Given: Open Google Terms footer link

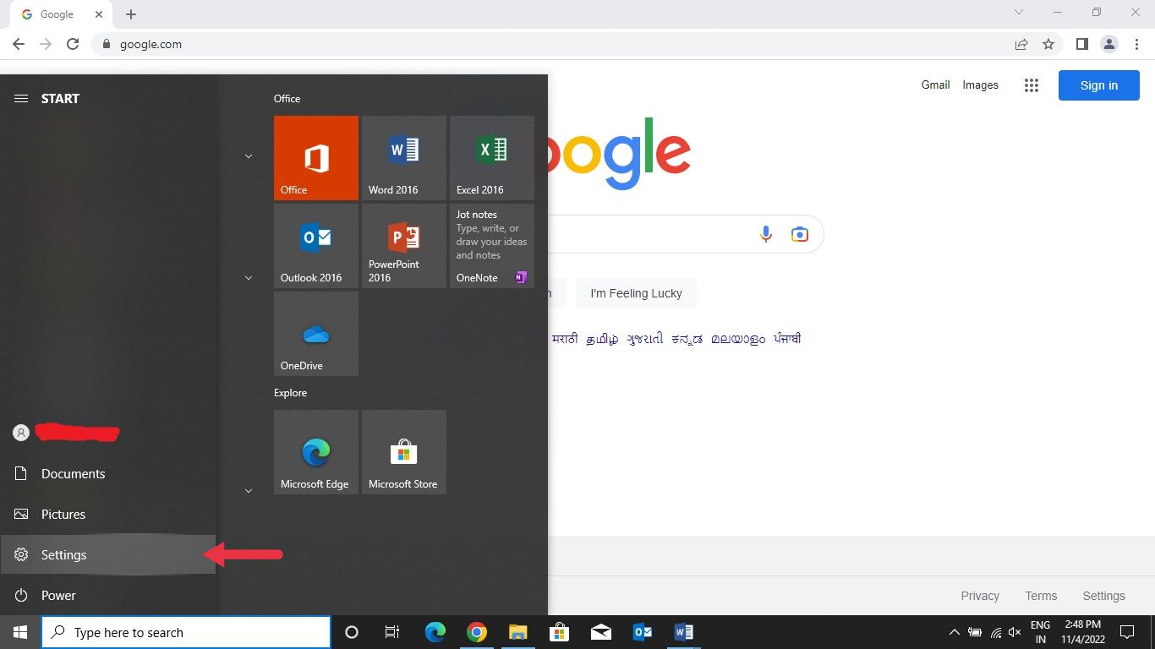Looking at the screenshot, I should tap(1041, 596).
